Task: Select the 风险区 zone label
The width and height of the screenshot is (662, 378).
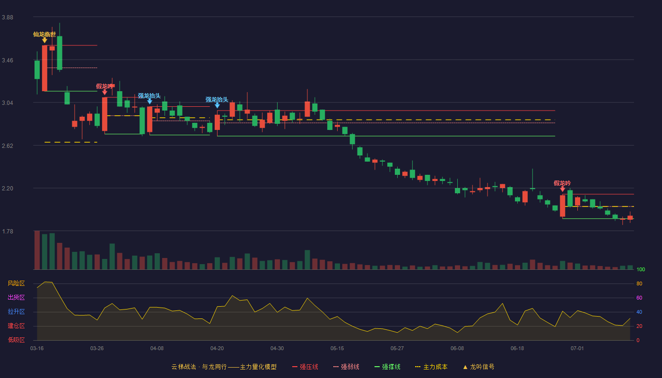Action: 17,283
